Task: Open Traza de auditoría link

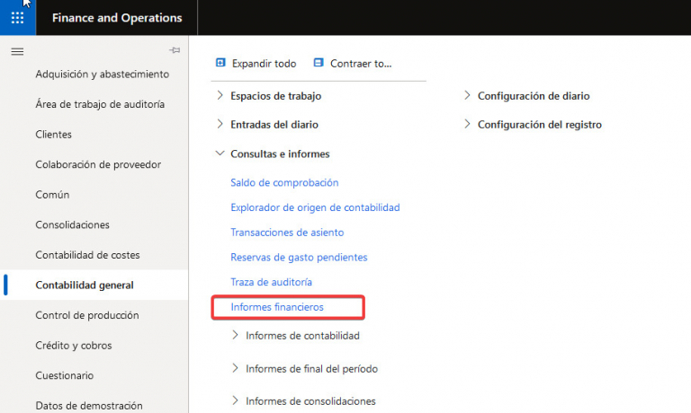Action: point(271,282)
